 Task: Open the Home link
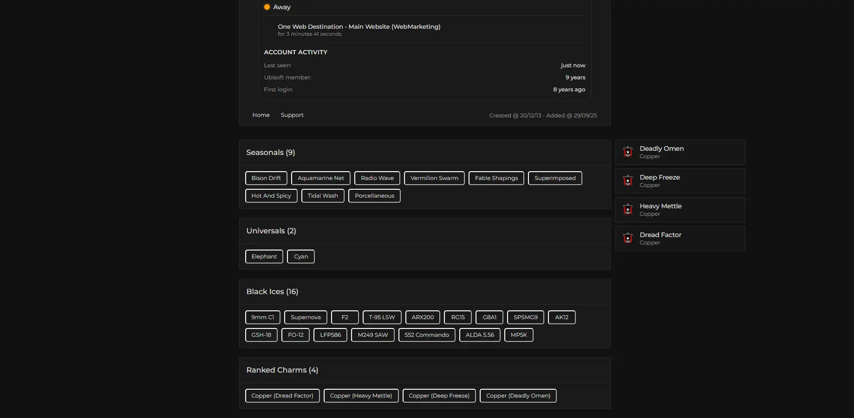click(x=261, y=115)
